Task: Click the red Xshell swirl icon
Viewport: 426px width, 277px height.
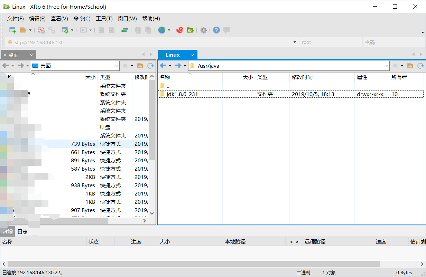Action: pos(179,30)
